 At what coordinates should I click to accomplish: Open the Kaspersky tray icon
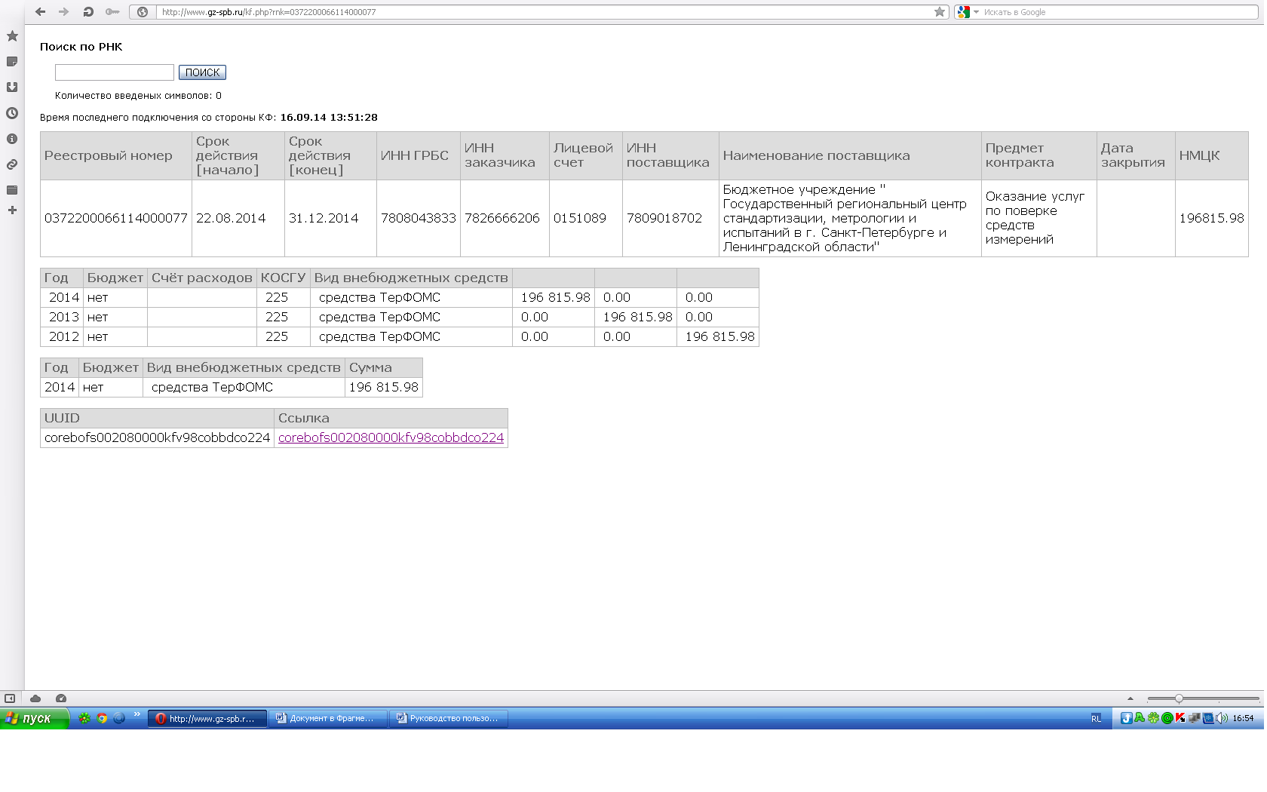click(1180, 718)
